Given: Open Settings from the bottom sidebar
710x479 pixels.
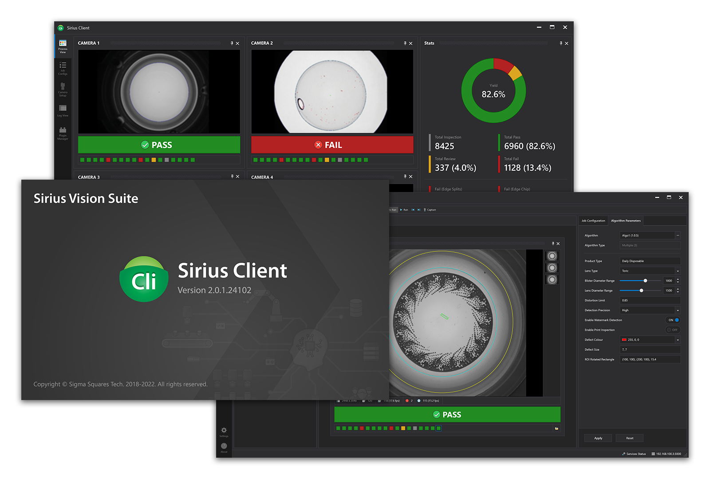Looking at the screenshot, I should tap(223, 431).
